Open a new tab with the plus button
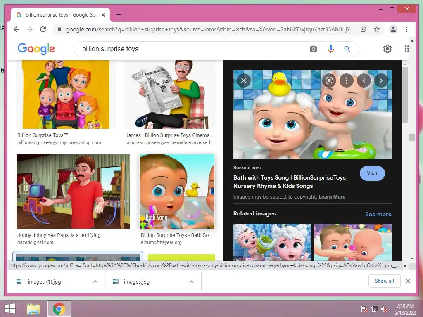The width and height of the screenshot is (423, 317). tap(119, 15)
